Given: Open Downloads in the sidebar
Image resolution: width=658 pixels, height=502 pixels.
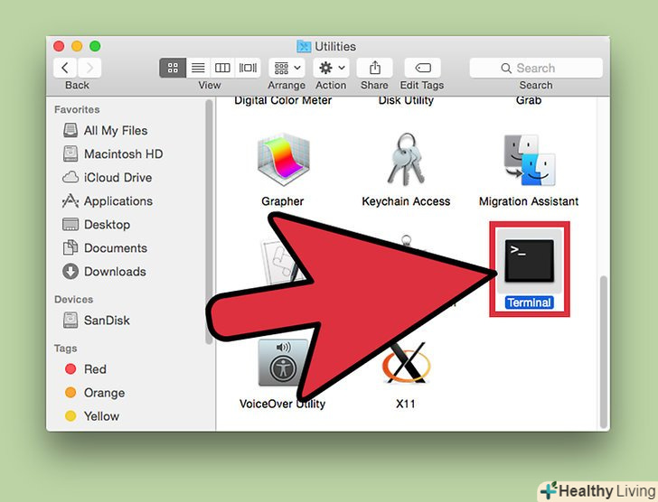Looking at the screenshot, I should [x=104, y=272].
